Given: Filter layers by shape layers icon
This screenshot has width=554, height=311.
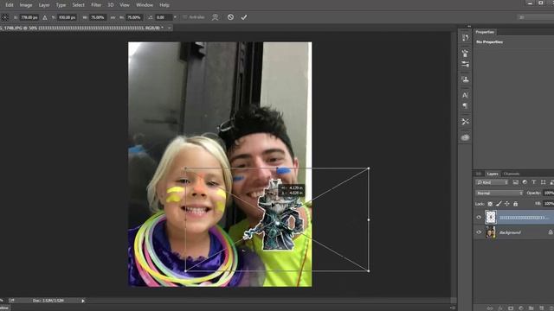Looking at the screenshot, I should 543,182.
